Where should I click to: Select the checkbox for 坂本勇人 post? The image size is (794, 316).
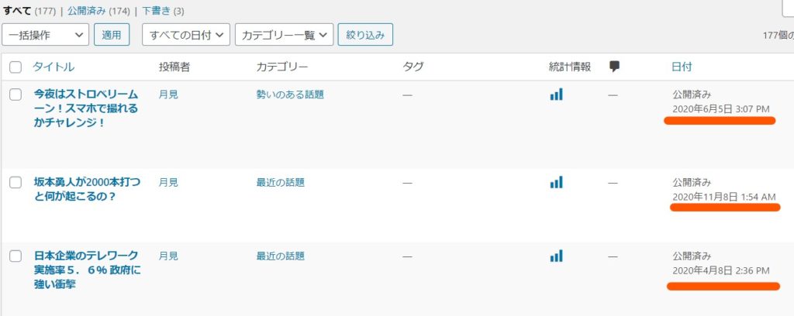pyautogui.click(x=16, y=183)
